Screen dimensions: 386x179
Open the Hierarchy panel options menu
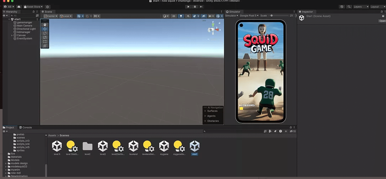(x=37, y=12)
